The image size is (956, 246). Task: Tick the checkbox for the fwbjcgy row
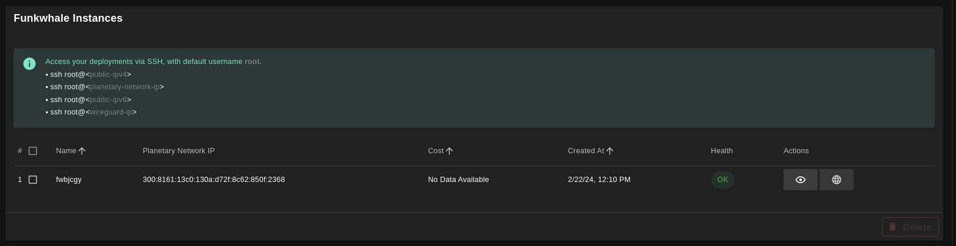[33, 180]
